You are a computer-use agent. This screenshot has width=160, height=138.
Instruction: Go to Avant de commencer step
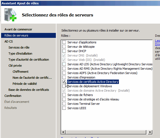[x=18, y=29]
